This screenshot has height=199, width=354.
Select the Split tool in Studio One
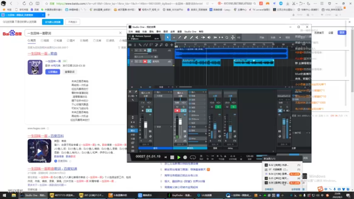[x=180, y=38]
